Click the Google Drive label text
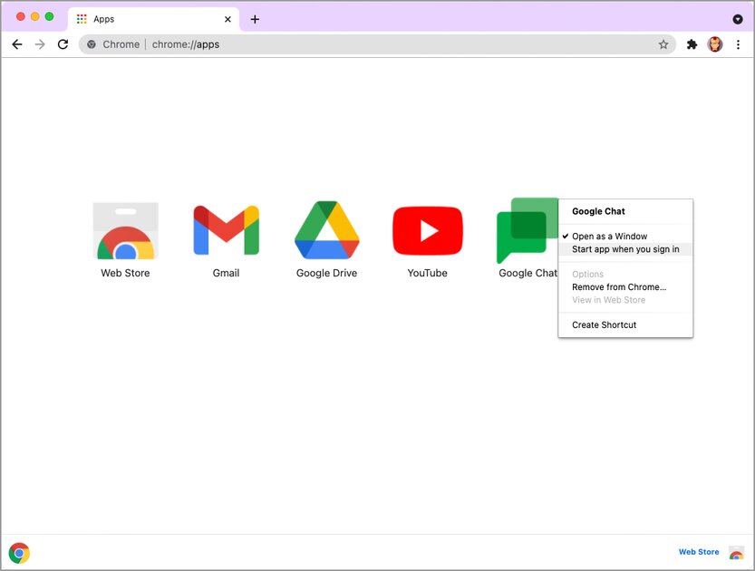Viewport: 755px width, 571px height. [326, 273]
